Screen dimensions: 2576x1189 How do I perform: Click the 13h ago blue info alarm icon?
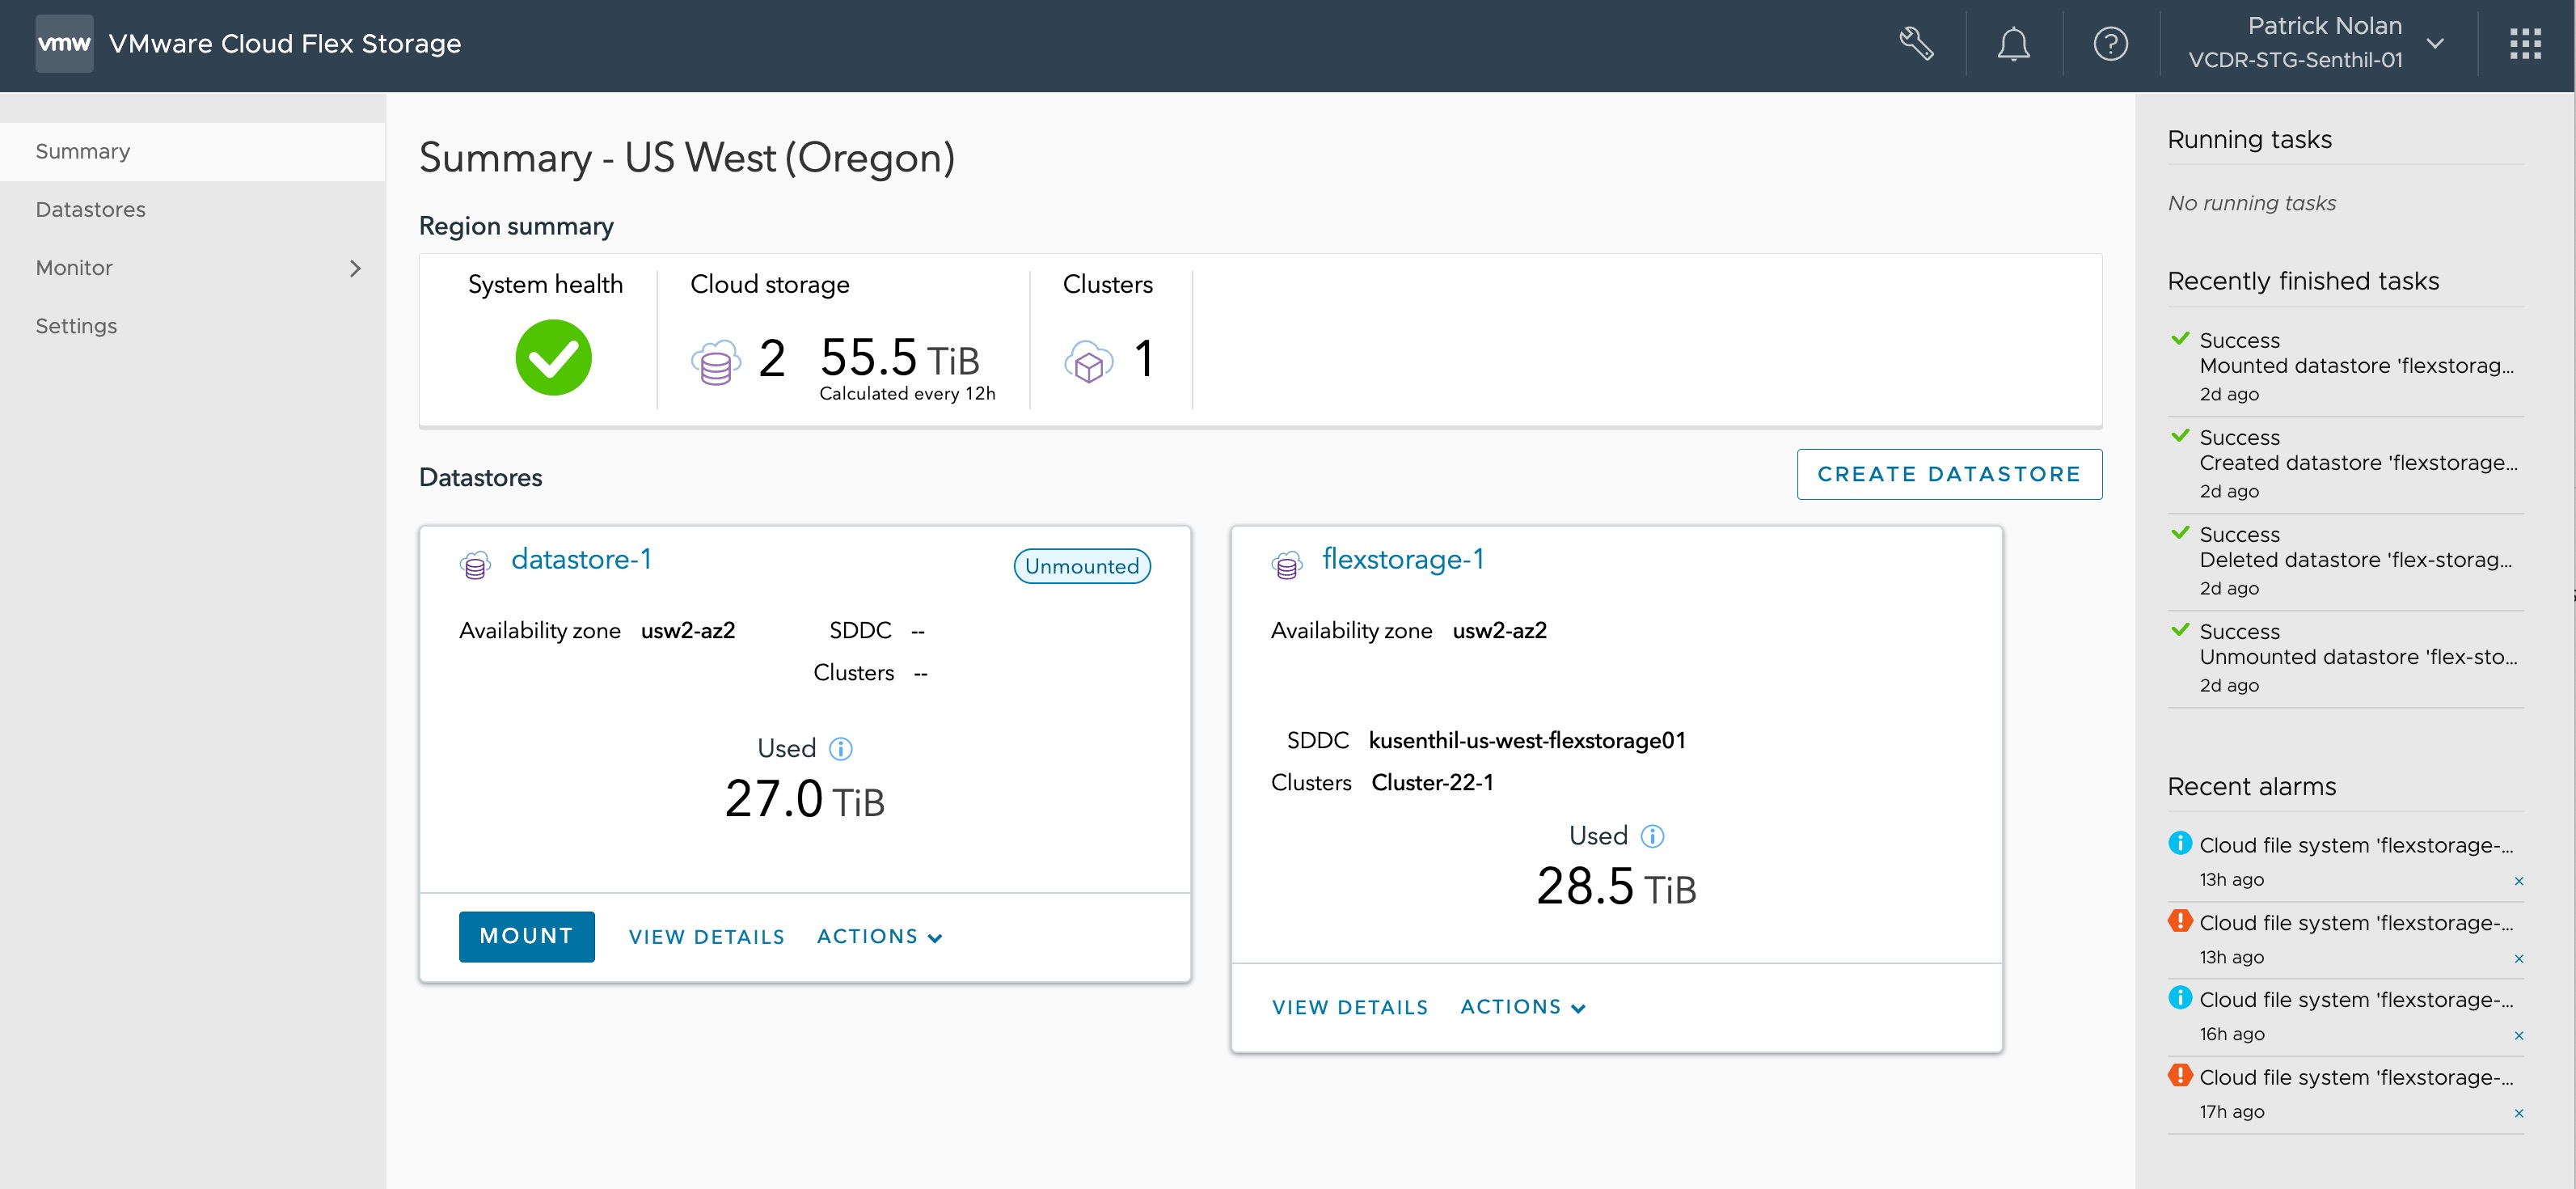[x=2180, y=843]
